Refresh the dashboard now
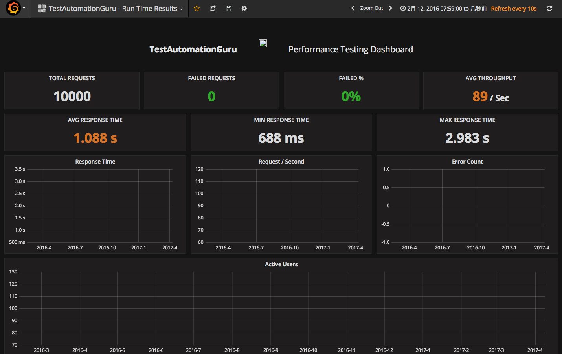Viewport: 562px width, 354px height. tap(549, 8)
